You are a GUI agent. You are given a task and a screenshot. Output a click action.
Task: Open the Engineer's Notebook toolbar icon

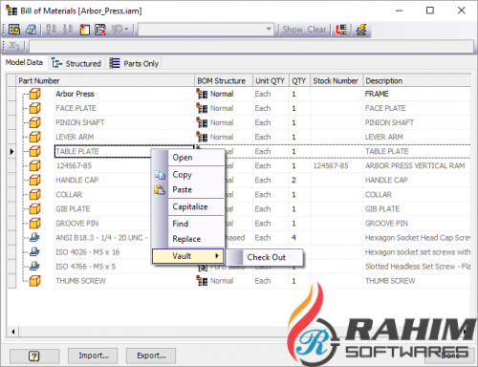[x=31, y=30]
